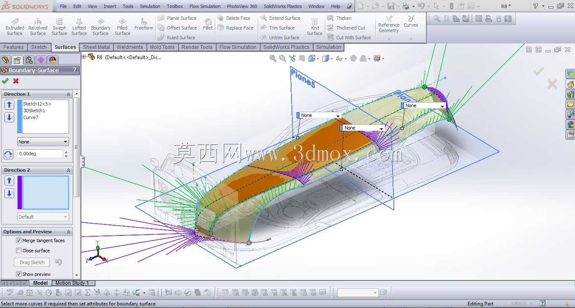Image resolution: width=575 pixels, height=308 pixels.
Task: Open the Design Library task pane icon
Action: pyautogui.click(x=570, y=94)
